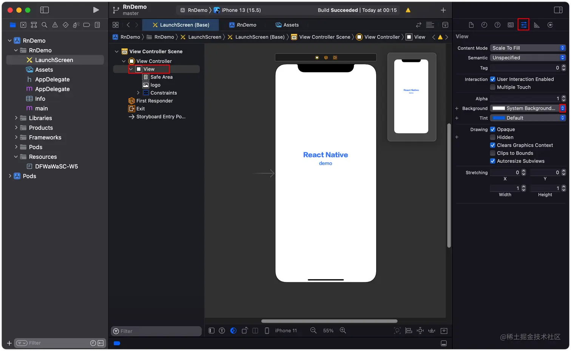Toggle the navigator sidebar panel
The width and height of the screenshot is (571, 351).
pyautogui.click(x=45, y=10)
